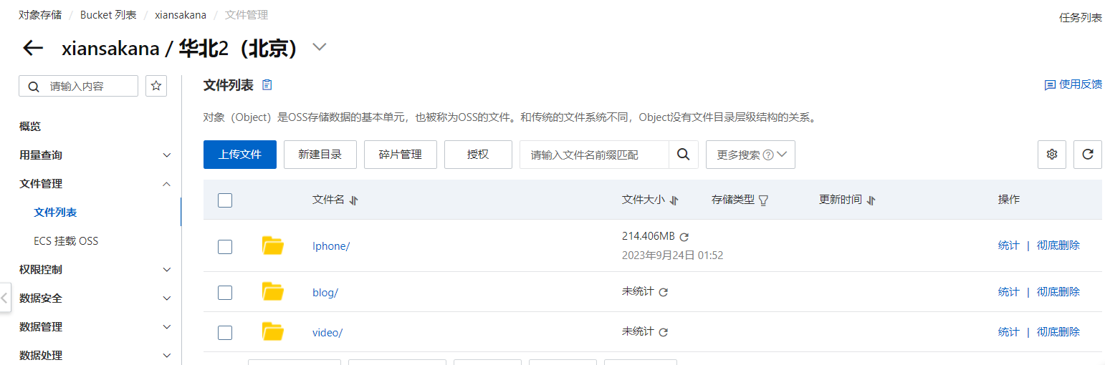Go to 概览 in the sidebar

click(30, 127)
